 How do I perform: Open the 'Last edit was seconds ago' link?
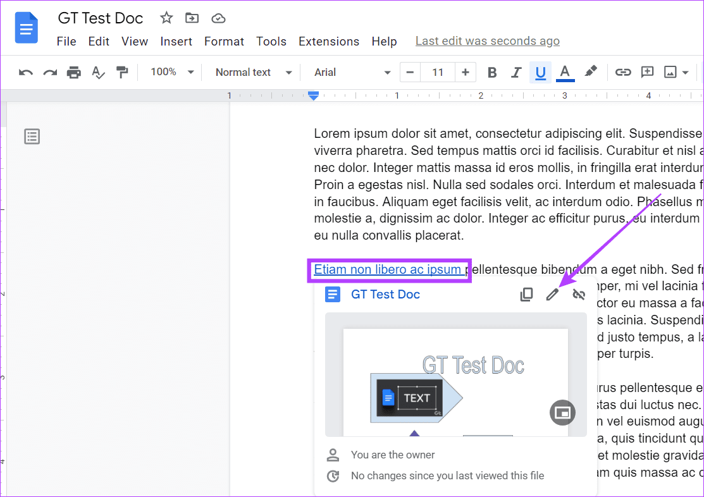click(487, 41)
